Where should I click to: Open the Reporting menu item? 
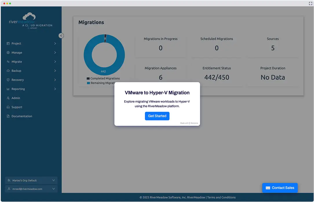point(31,89)
